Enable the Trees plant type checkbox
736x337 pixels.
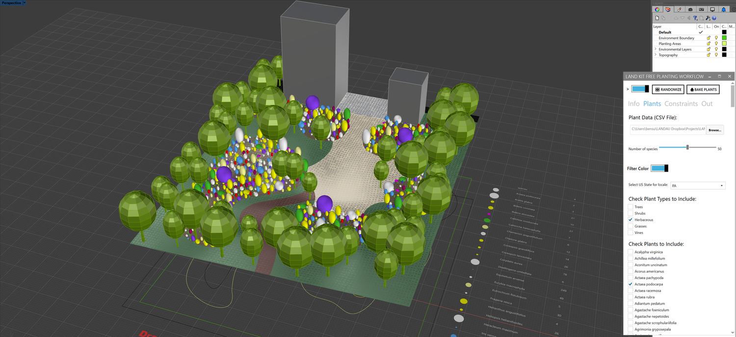[x=631, y=207]
